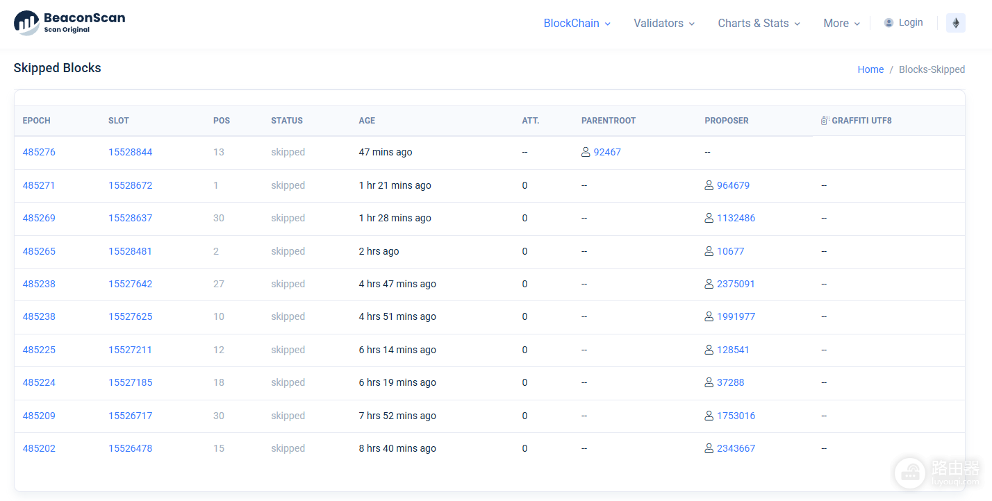
Task: Click the SLOT column header
Action: coord(119,121)
